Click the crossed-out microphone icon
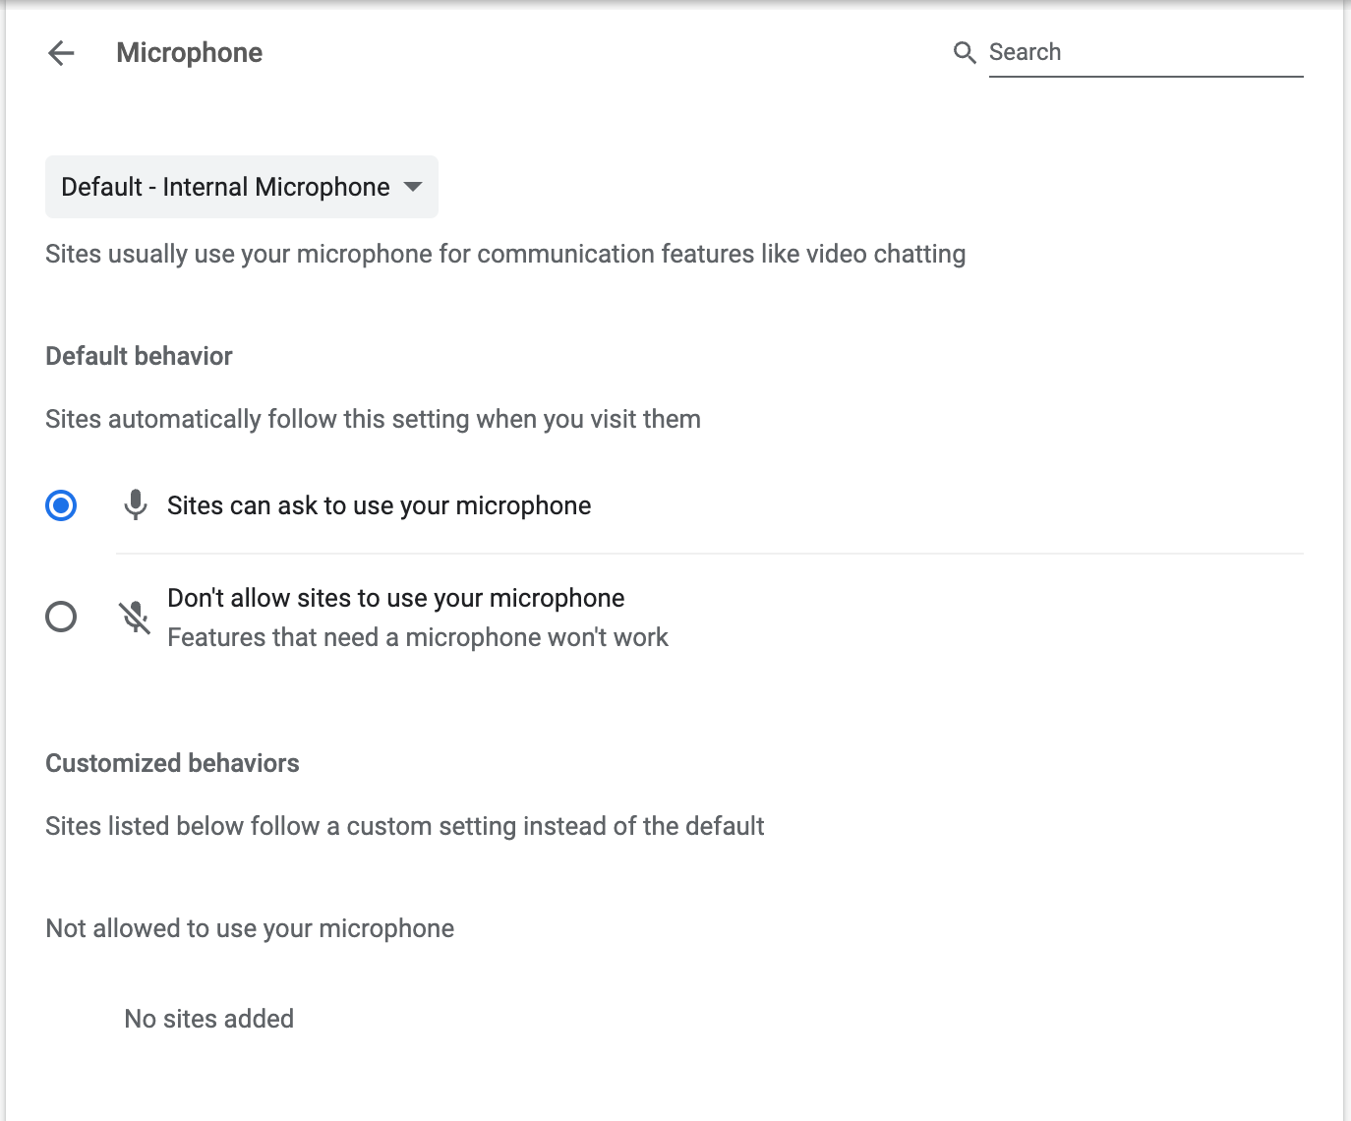 (x=136, y=618)
